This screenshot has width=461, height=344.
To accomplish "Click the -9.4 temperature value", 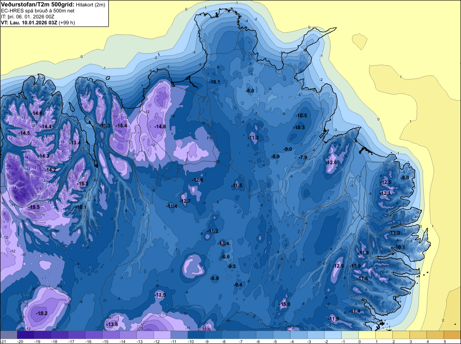I will pyautogui.click(x=238, y=285).
